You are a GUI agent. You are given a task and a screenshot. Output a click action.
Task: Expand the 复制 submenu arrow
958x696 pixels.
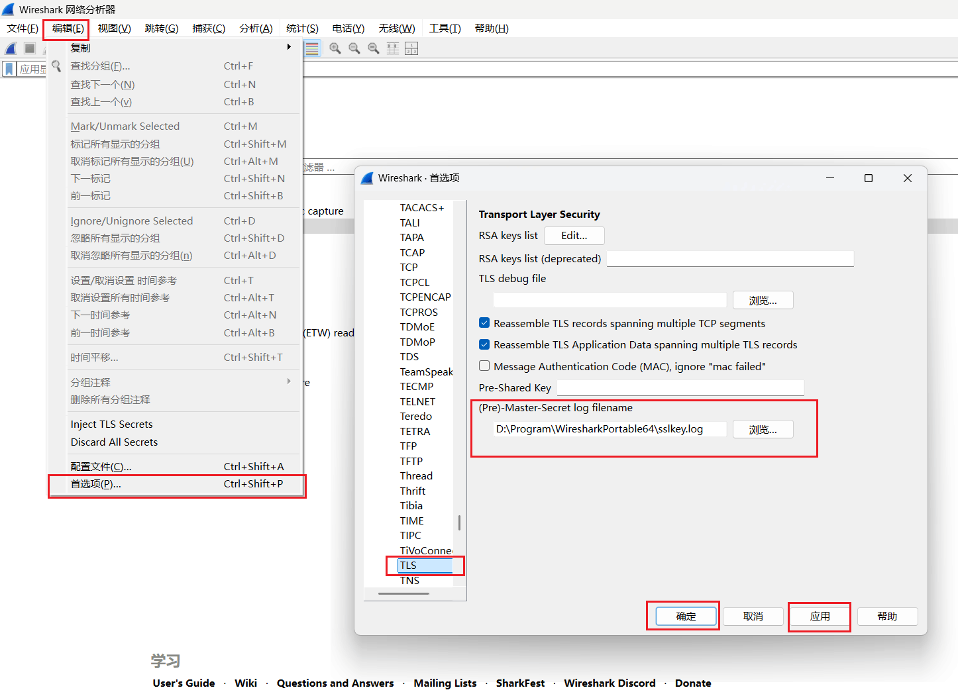289,47
